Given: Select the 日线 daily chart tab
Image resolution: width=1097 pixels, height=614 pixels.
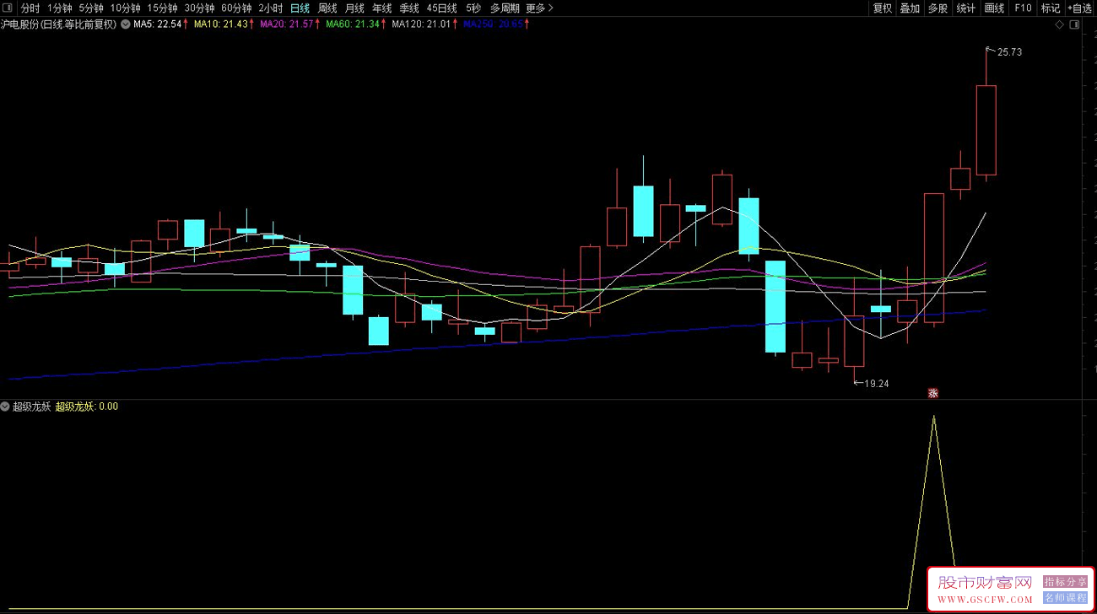Looking at the screenshot, I should (x=300, y=8).
